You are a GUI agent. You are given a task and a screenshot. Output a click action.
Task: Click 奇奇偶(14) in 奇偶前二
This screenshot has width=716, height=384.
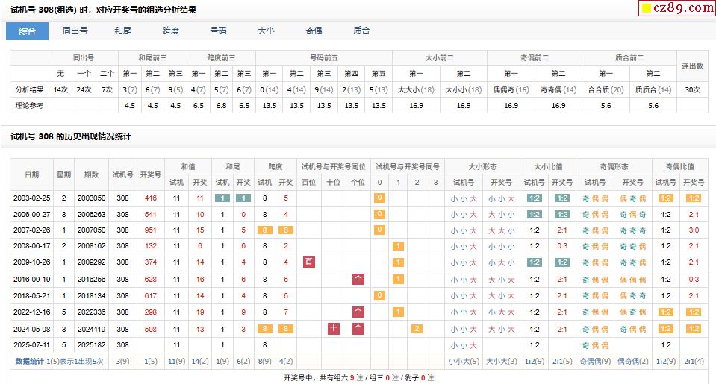[558, 89]
